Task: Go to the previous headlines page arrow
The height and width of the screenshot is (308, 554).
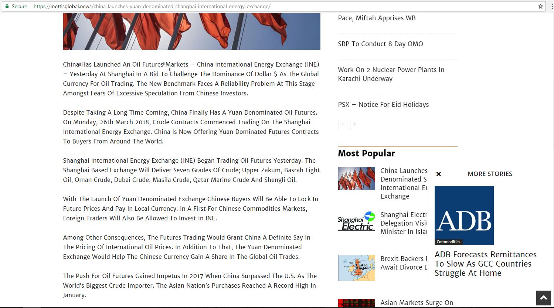Action: coord(343,124)
